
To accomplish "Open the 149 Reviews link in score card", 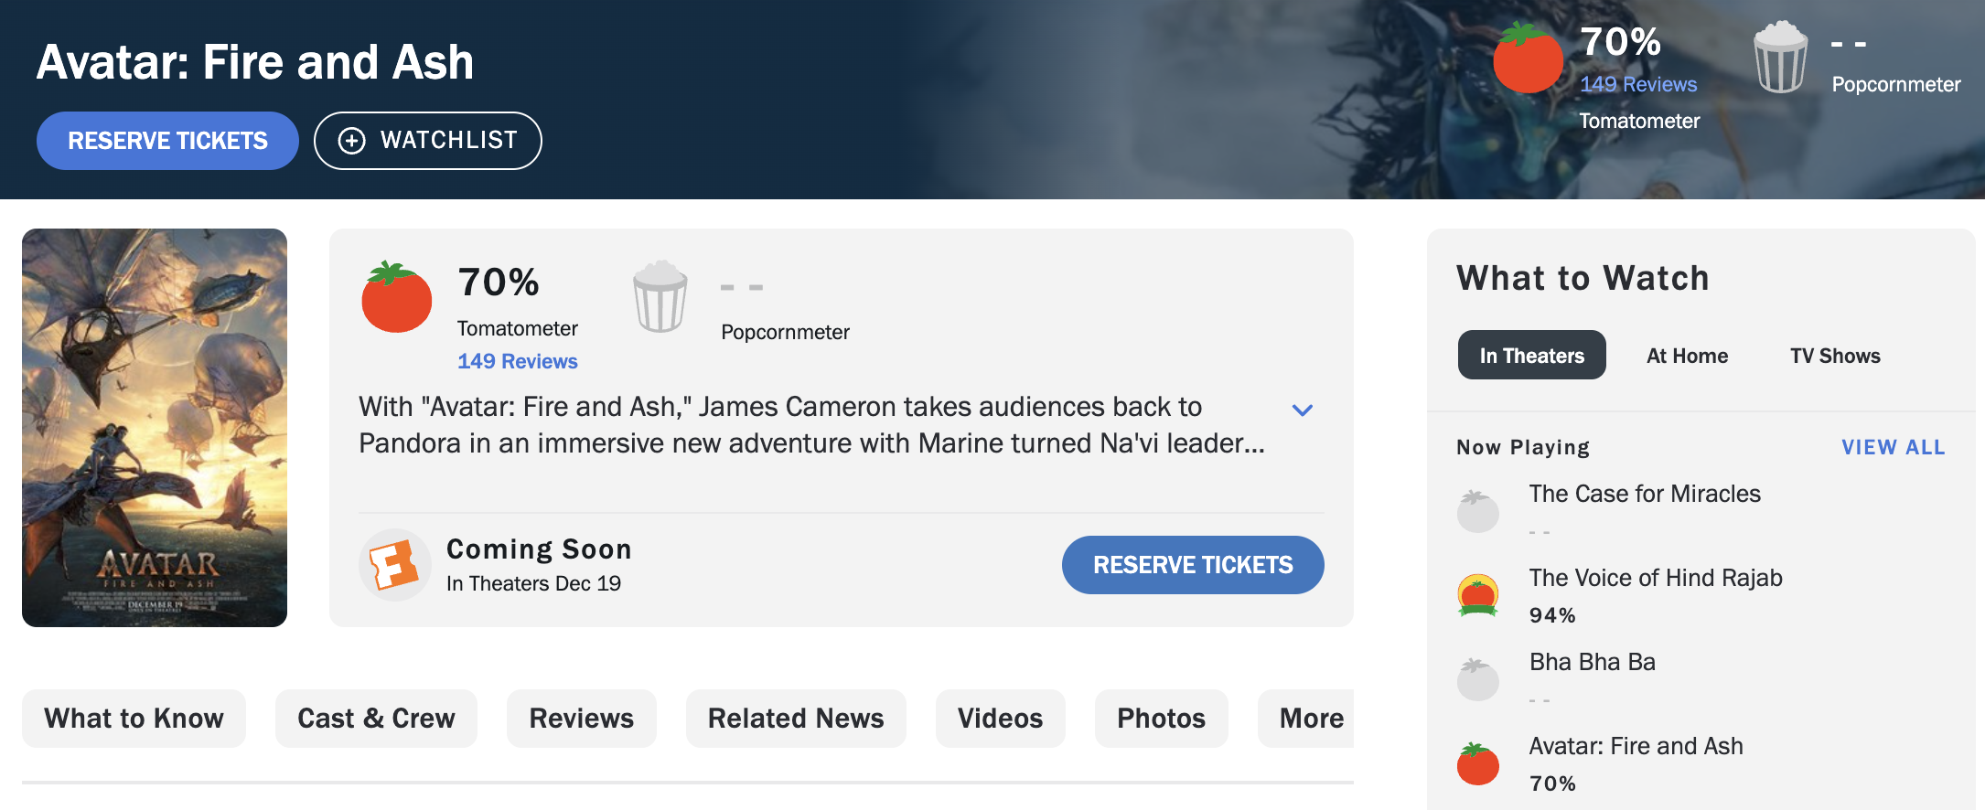I will [517, 361].
